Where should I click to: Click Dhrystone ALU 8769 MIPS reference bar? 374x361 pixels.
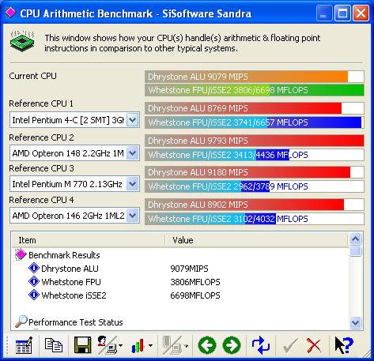255,108
